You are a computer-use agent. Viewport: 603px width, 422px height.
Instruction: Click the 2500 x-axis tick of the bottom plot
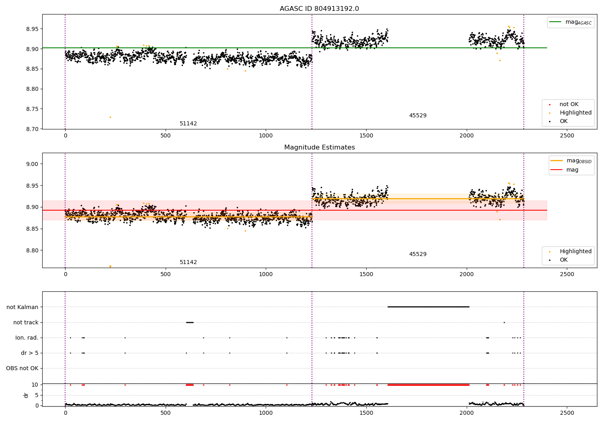[567, 413]
